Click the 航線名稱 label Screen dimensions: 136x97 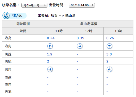10,5
